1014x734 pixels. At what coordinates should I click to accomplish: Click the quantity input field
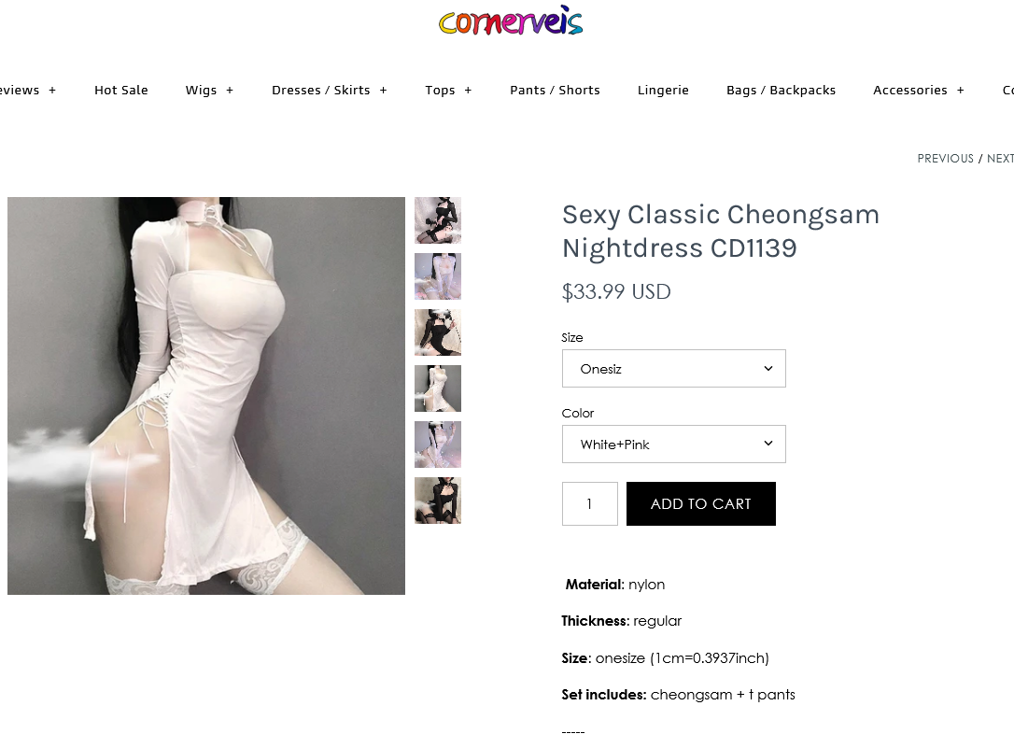(x=590, y=503)
